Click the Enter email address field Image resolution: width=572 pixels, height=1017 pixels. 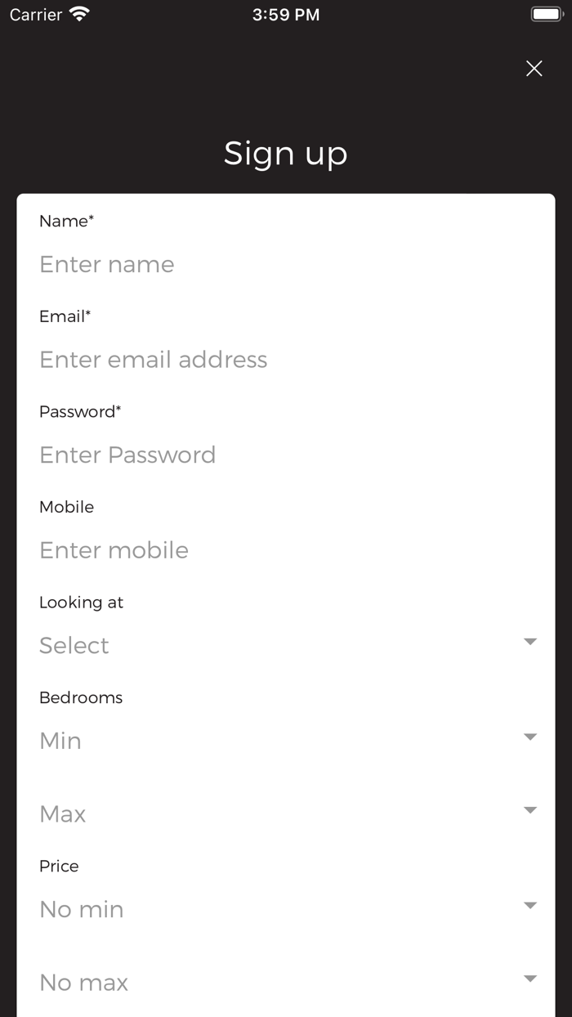285,360
